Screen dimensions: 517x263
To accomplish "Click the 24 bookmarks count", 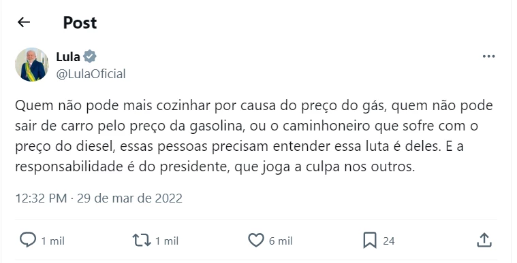I will tap(389, 241).
